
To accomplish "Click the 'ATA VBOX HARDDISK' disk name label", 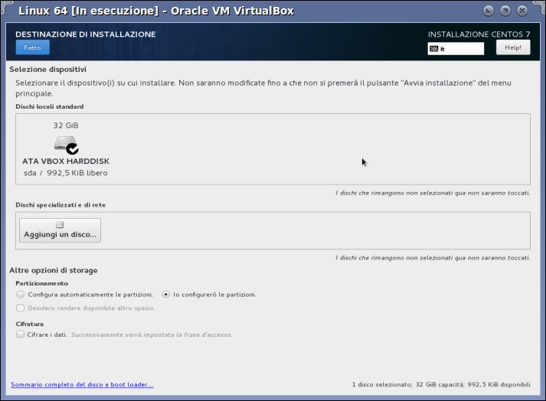I will (x=66, y=161).
